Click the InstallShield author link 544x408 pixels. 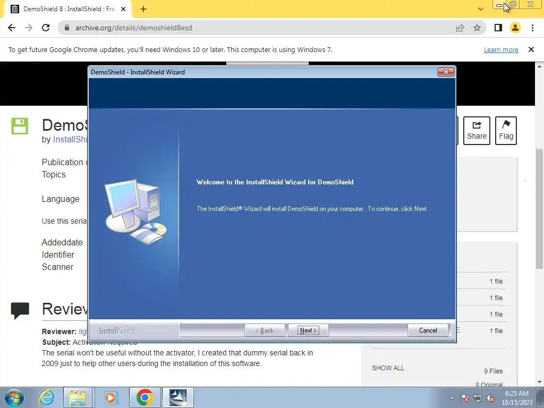coord(70,140)
